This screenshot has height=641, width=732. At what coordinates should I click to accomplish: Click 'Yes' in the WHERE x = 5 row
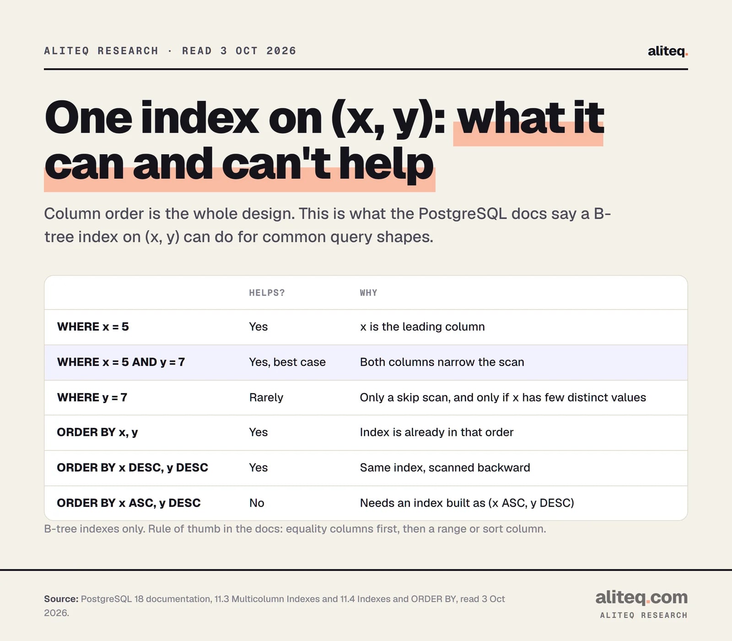click(x=258, y=327)
